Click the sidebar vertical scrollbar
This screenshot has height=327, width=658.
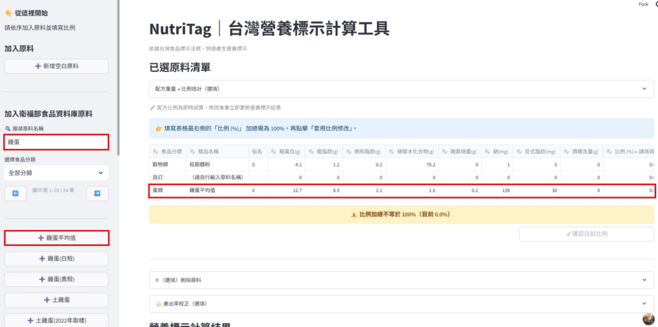point(118,78)
